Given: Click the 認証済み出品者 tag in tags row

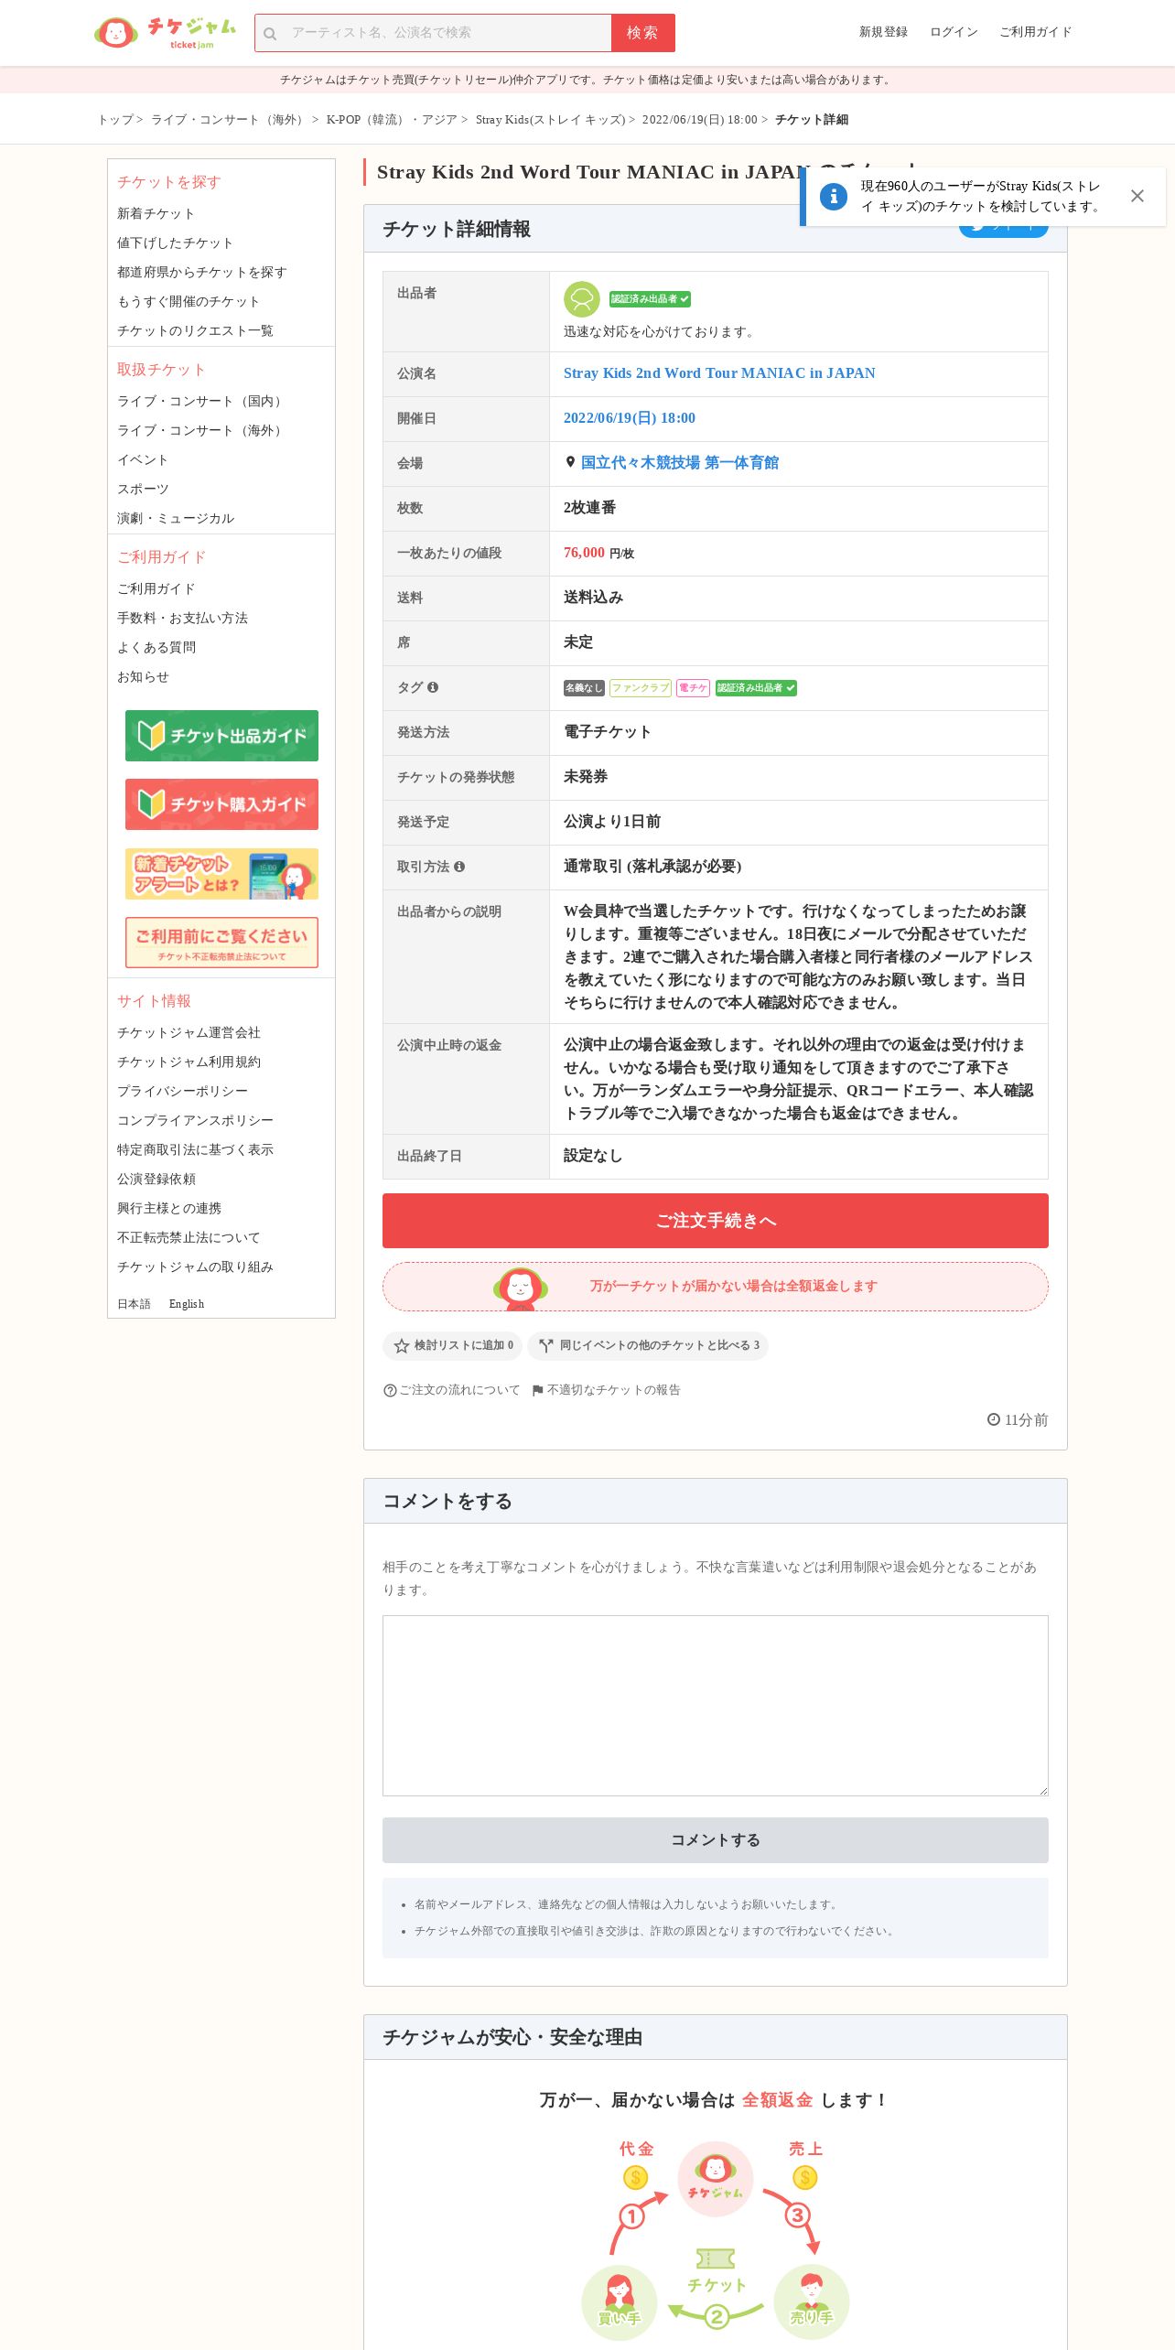Looking at the screenshot, I should point(756,688).
